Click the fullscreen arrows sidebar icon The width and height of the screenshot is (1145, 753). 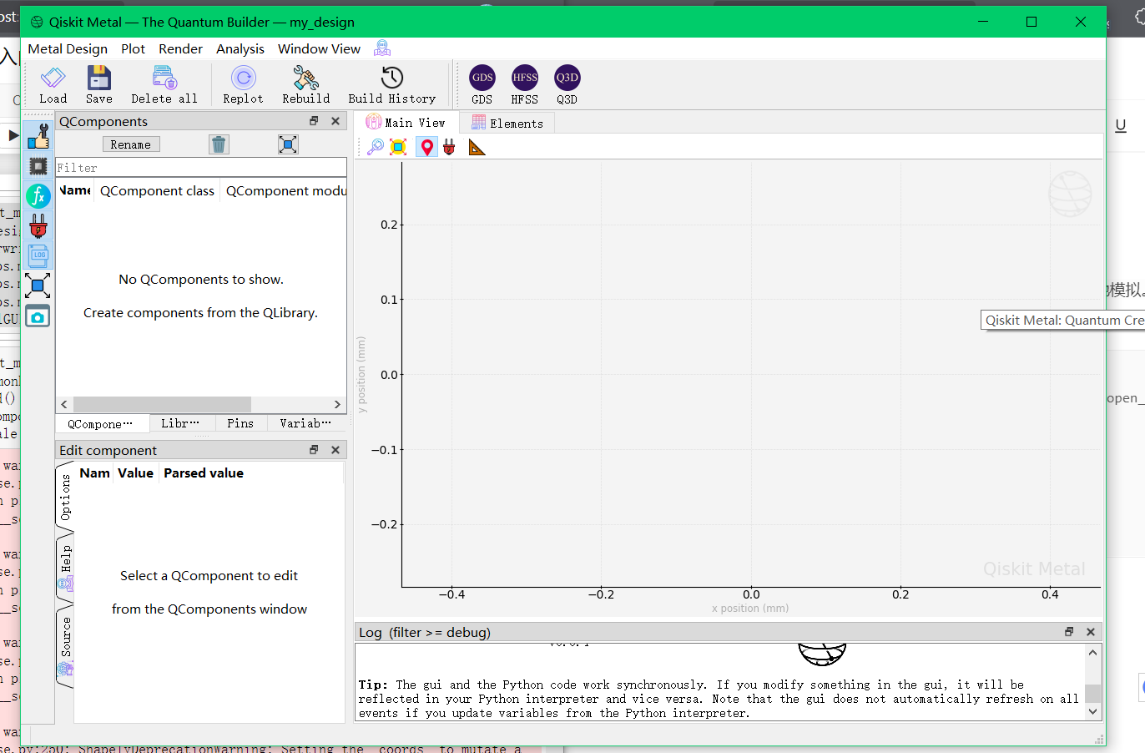pos(38,286)
